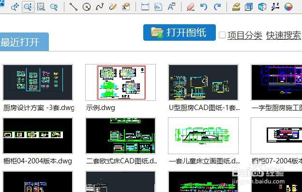Viewport: 302px width, 192px height.
Task: Click the file name 一套儿童床立面图纸.d...
Action: pos(204,161)
